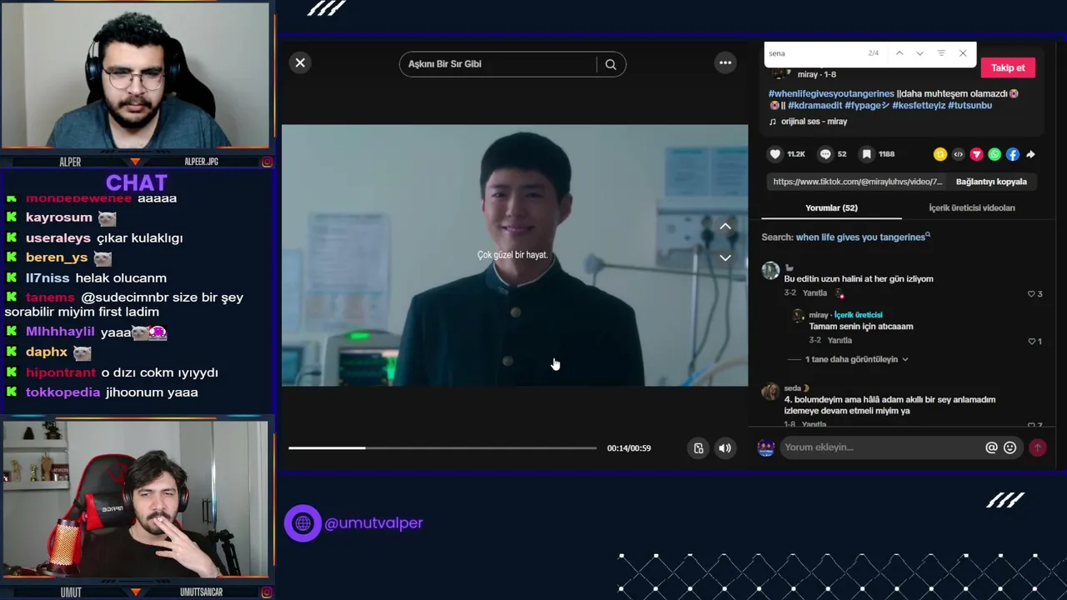1067x600 pixels.
Task: Open the three-dot more options menu
Action: click(725, 62)
